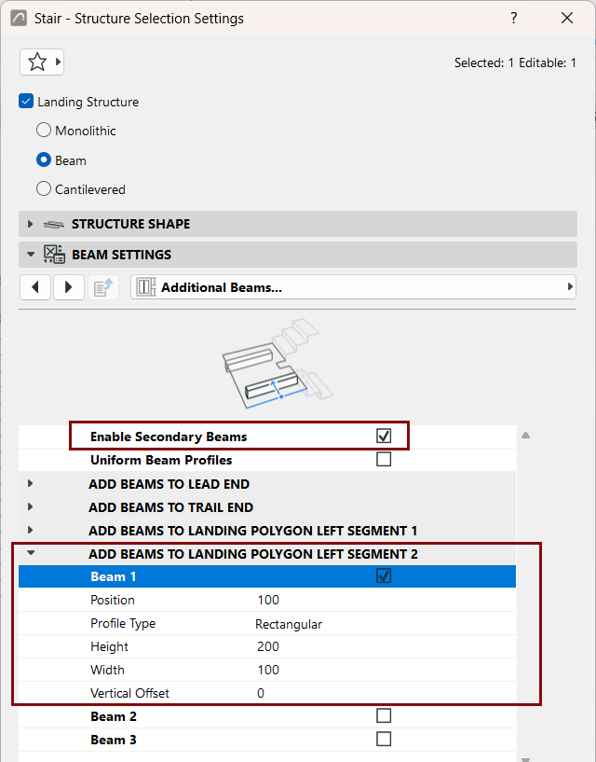Open the help question mark
596x762 pixels.
click(513, 19)
